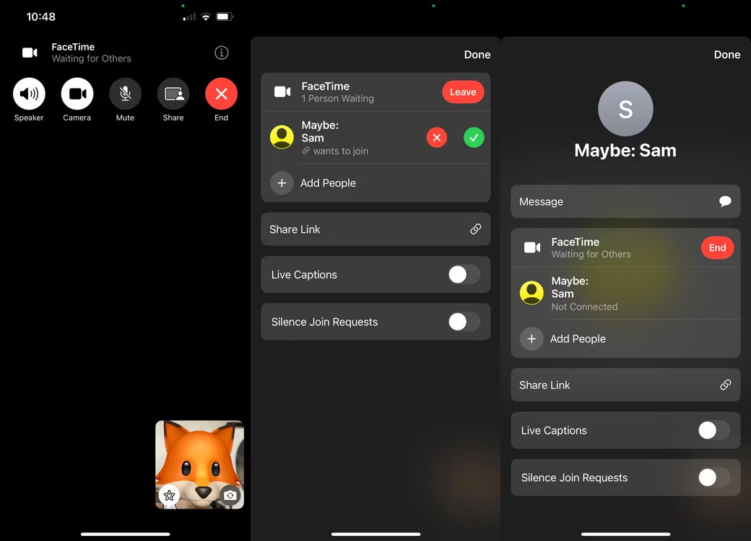This screenshot has width=751, height=541.
Task: Tap the fox Memoji self-view thumbnail
Action: (x=200, y=465)
